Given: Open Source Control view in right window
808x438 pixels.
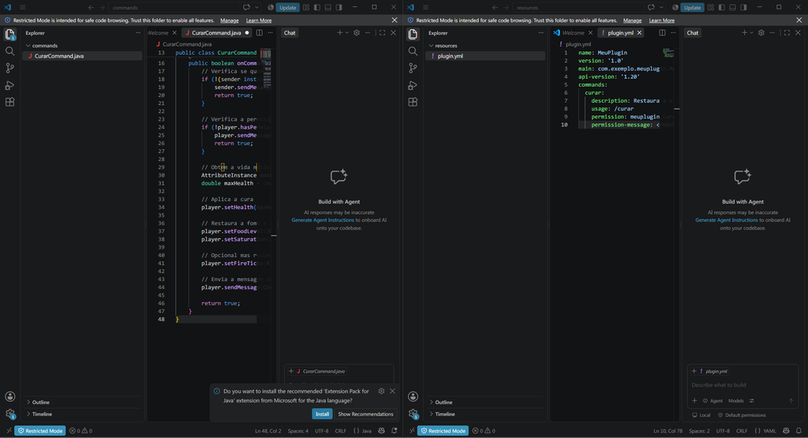Looking at the screenshot, I should point(413,68).
